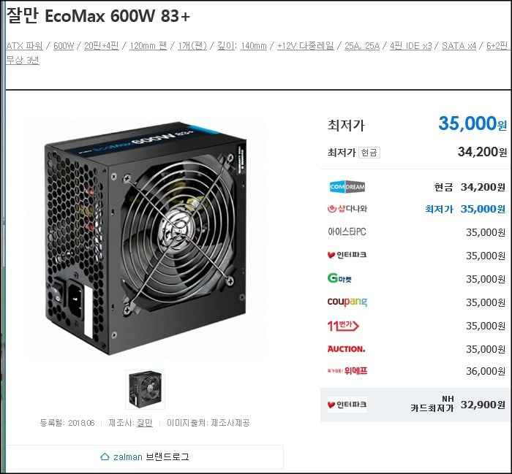
Task: Open the Auction seller logo
Action: [346, 349]
